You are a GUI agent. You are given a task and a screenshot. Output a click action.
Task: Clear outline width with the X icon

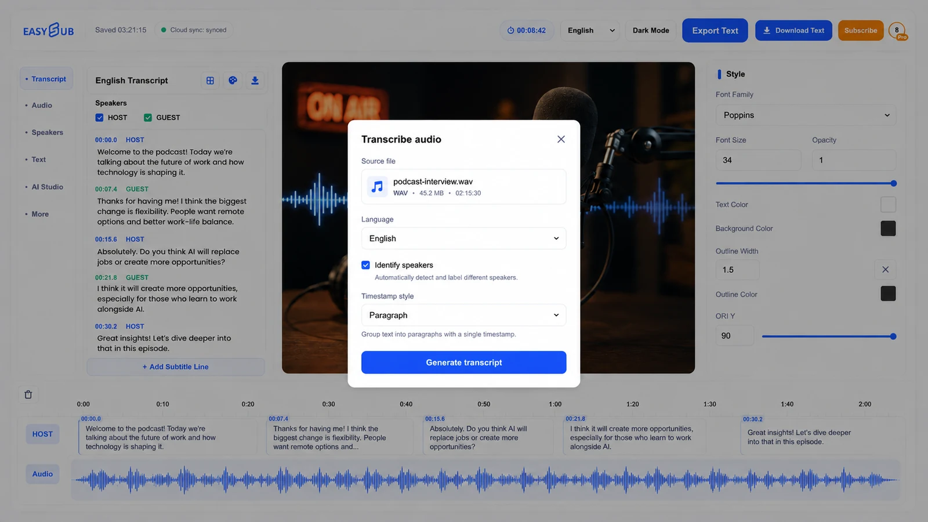[x=885, y=270]
